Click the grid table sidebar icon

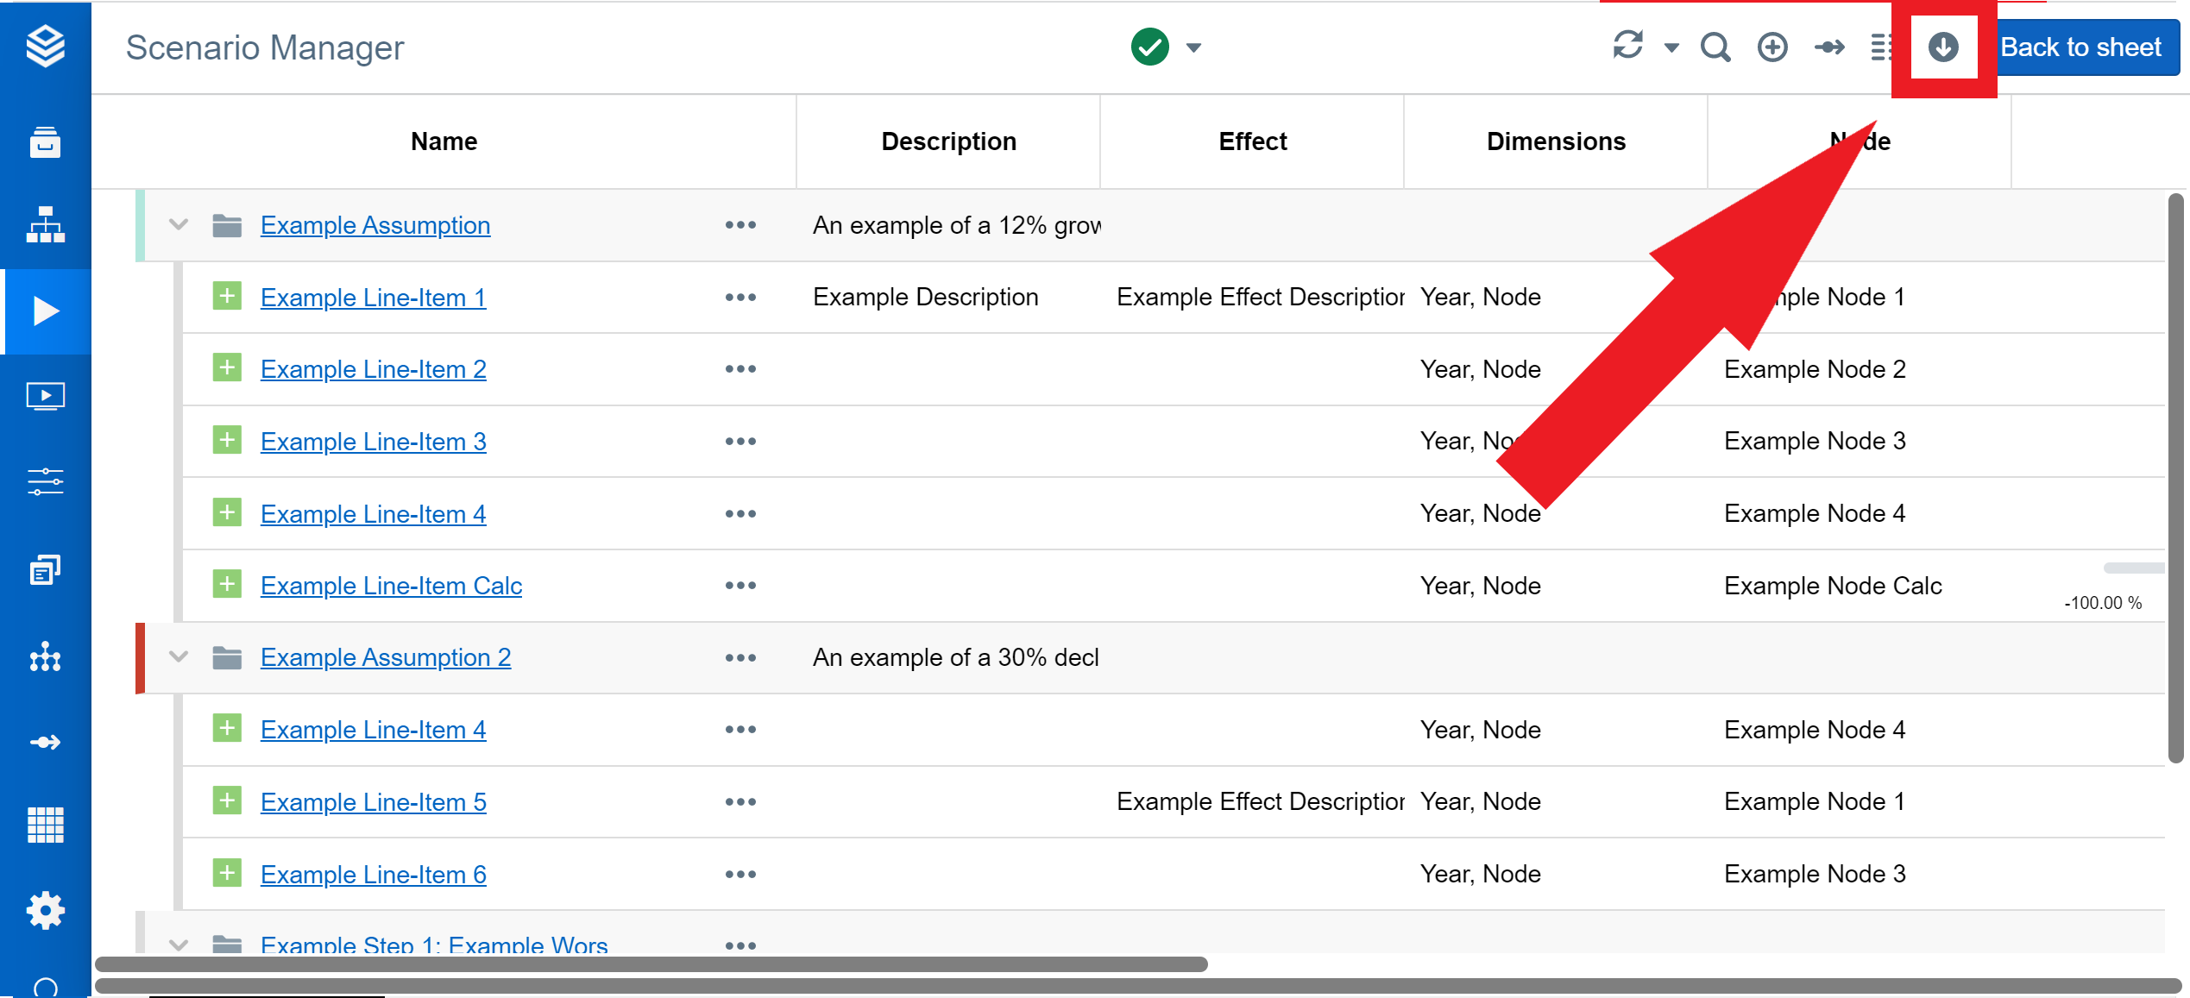point(45,825)
